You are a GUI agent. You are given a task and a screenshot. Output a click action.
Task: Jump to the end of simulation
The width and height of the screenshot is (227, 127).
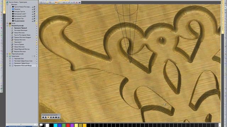click(x=56, y=117)
